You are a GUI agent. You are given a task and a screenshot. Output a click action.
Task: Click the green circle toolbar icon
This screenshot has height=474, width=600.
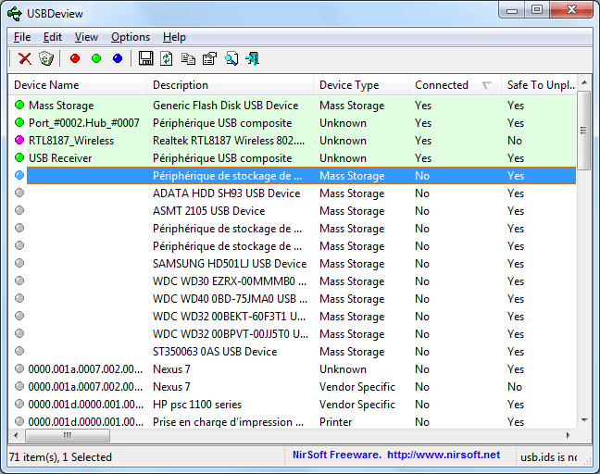96,58
